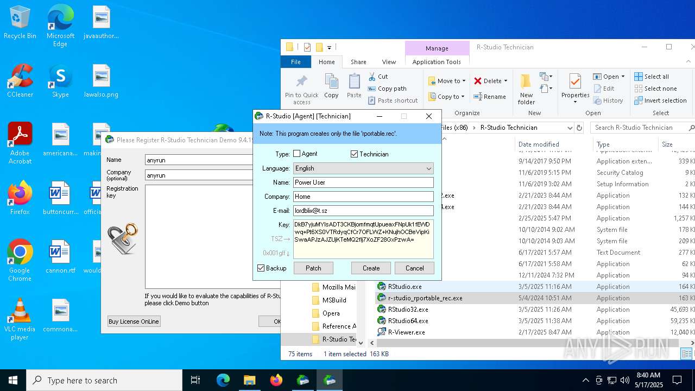Click the Copy icon in Explorer ribbon

(331, 86)
